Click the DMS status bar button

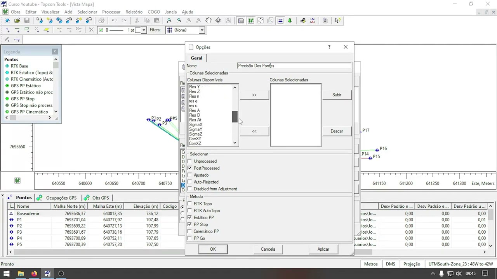(x=391, y=264)
